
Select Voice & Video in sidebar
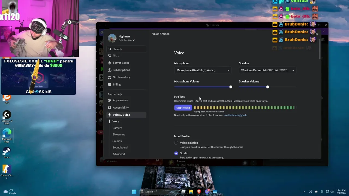126,115
